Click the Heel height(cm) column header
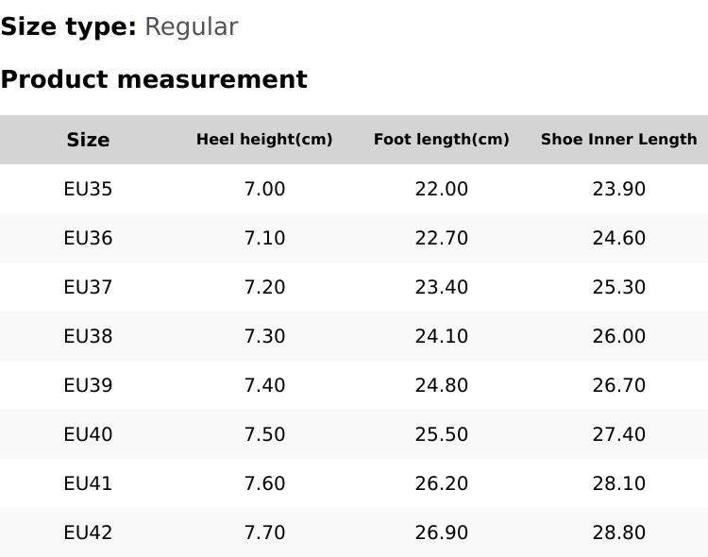This screenshot has width=708, height=557. [x=264, y=140]
